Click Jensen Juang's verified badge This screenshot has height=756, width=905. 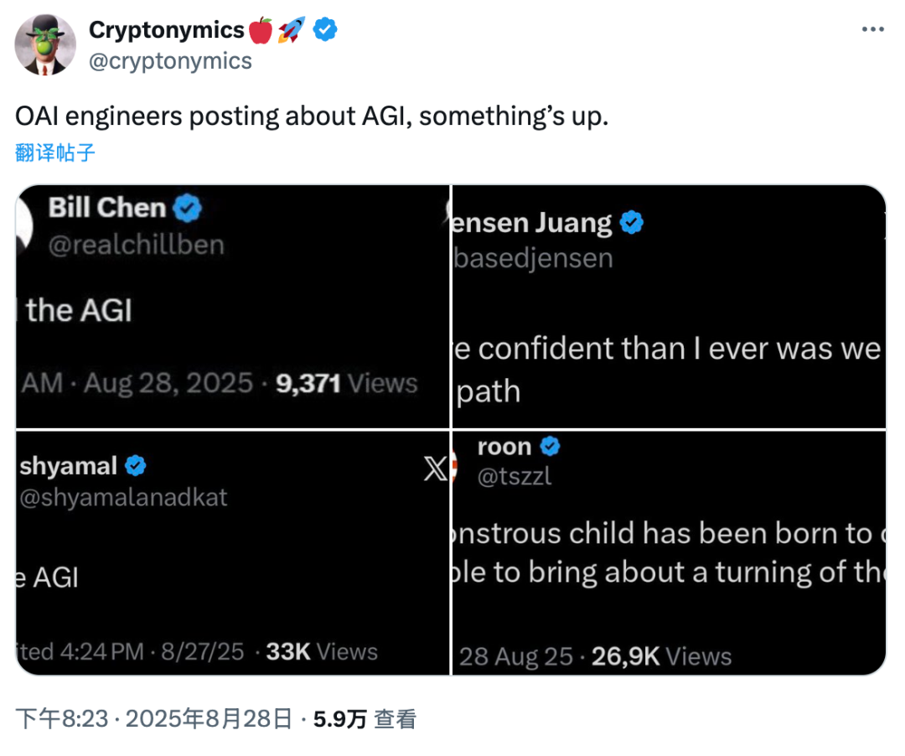tap(631, 224)
